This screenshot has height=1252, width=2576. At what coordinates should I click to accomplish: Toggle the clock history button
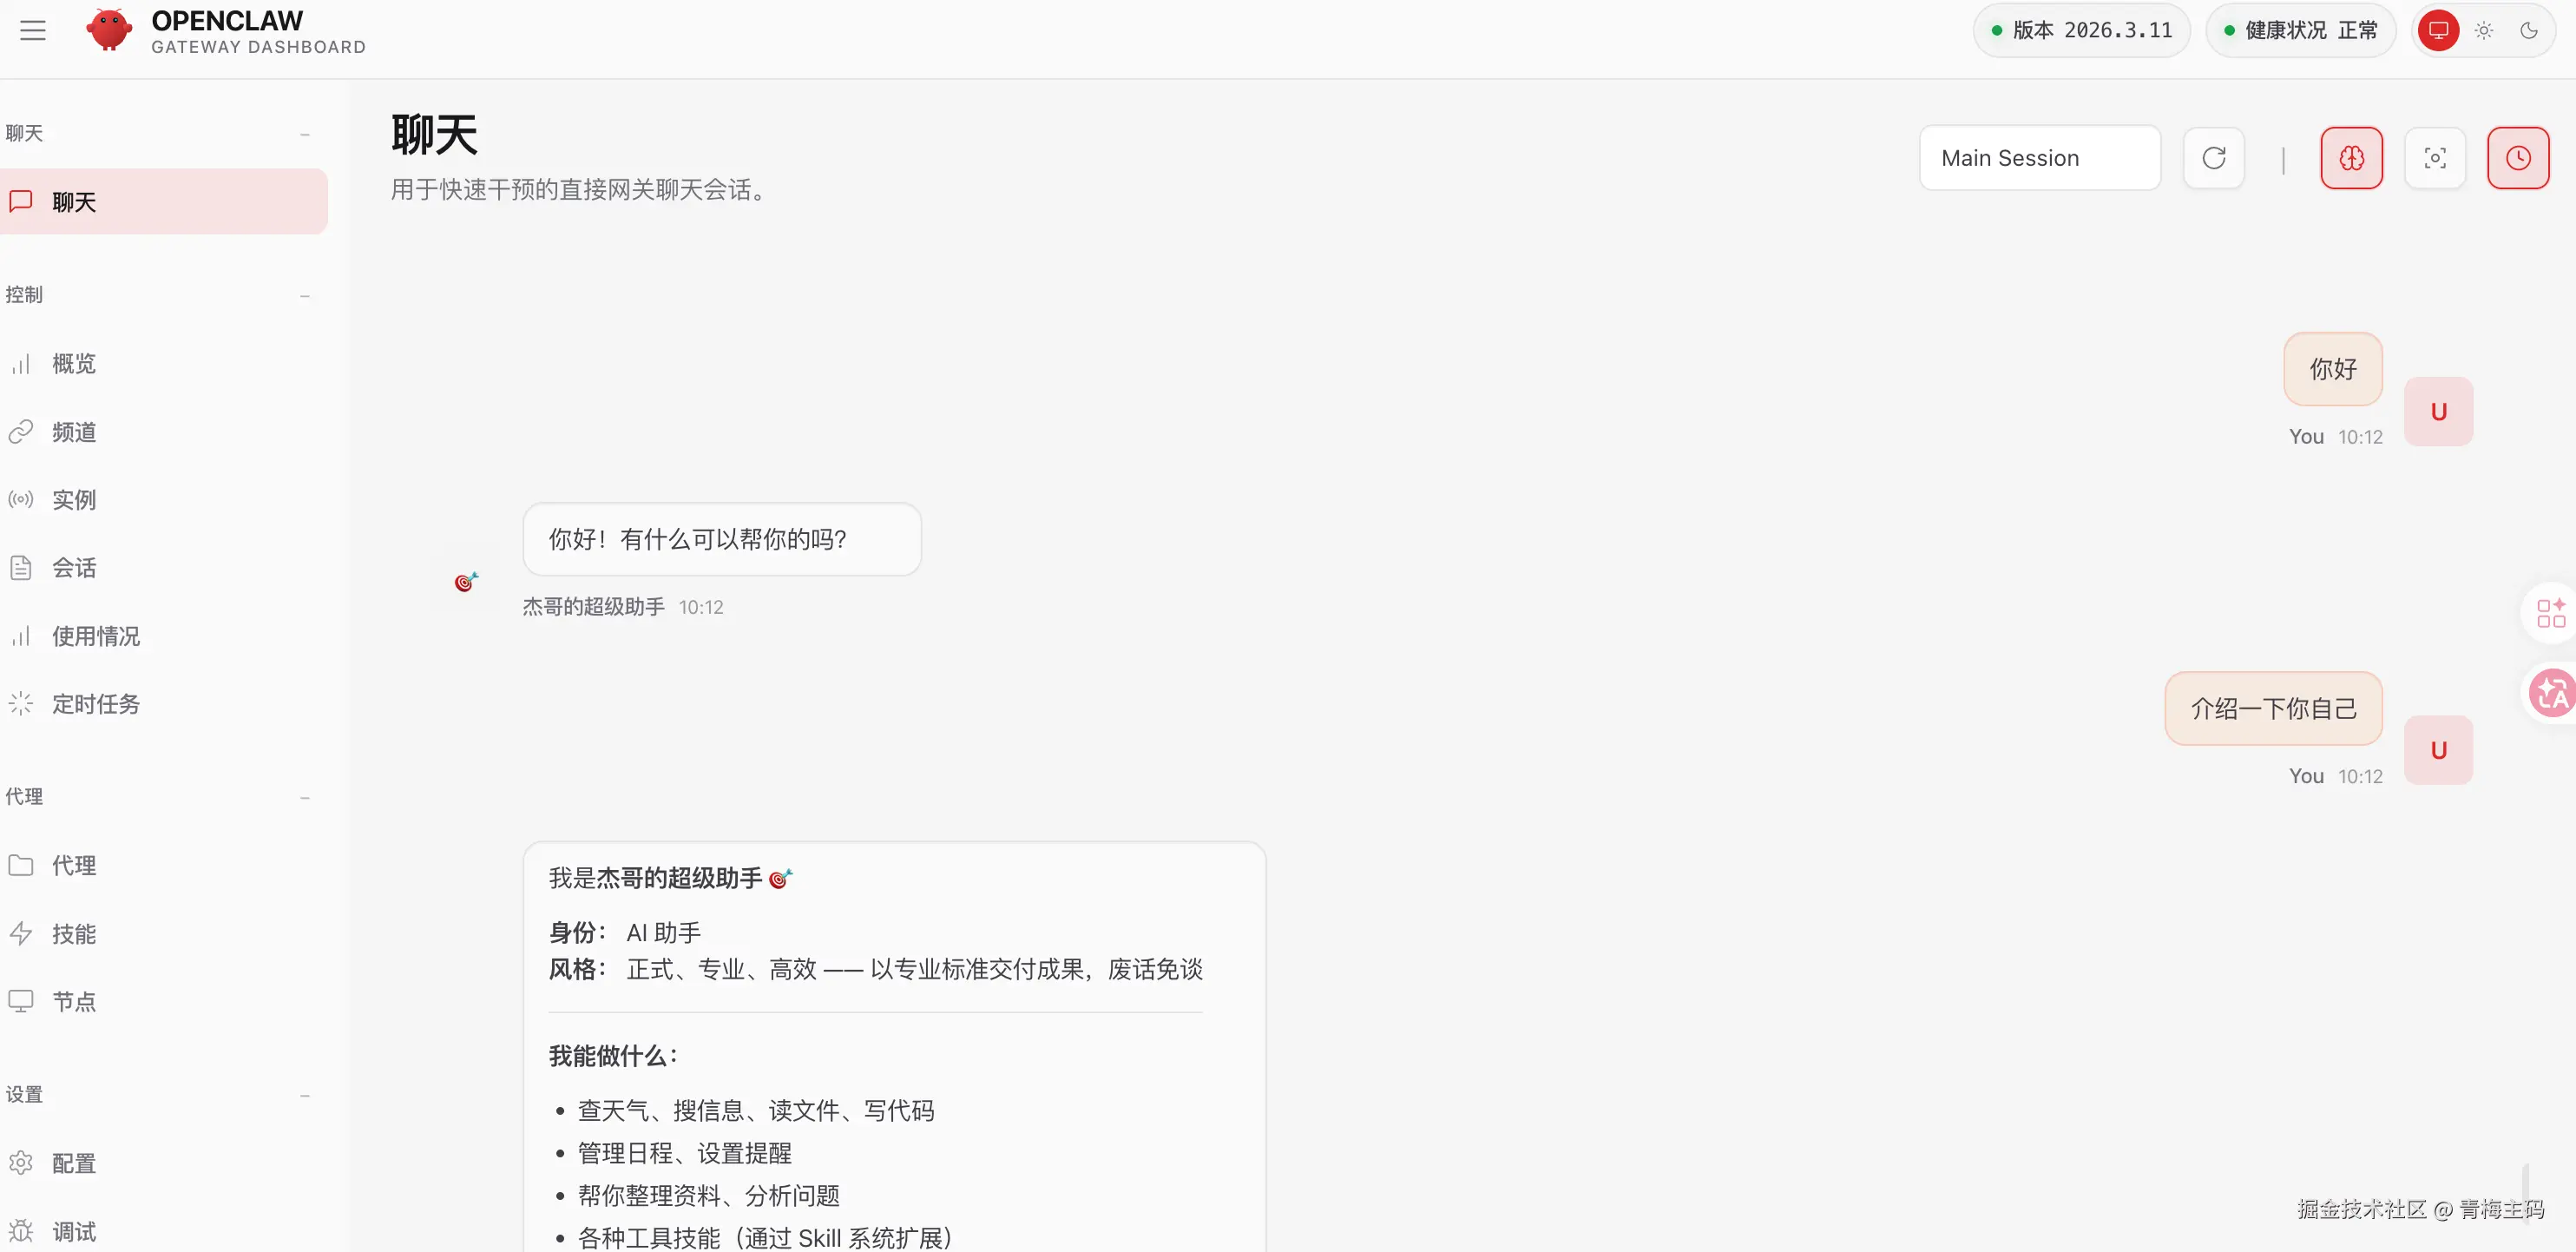pyautogui.click(x=2518, y=158)
